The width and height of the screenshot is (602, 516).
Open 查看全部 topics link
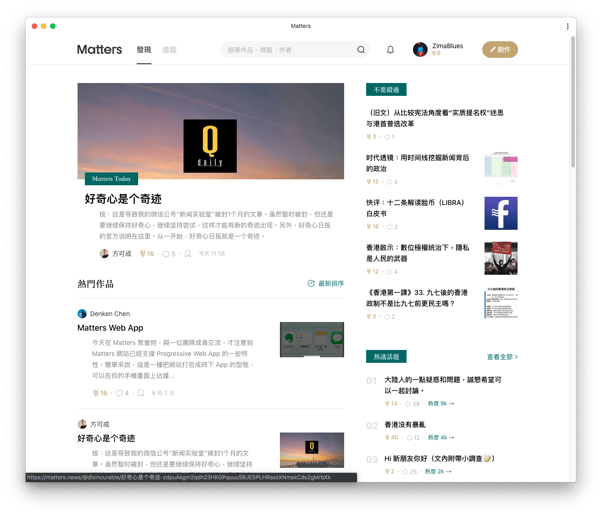coord(502,357)
